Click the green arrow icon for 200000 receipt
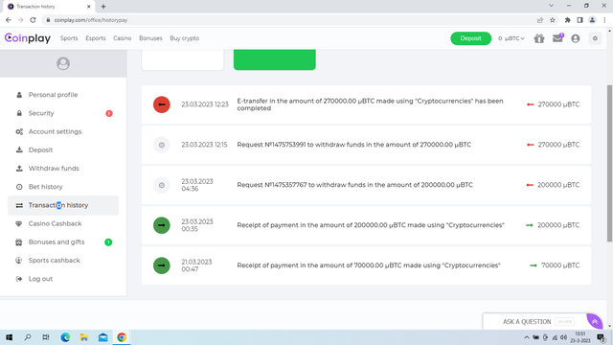Viewport: 613px width, 345px height. [162, 225]
